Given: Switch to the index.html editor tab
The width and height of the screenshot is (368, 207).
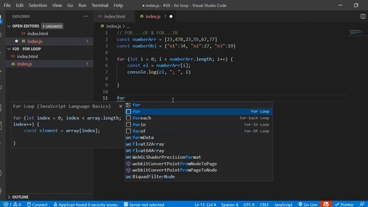Looking at the screenshot, I should (x=114, y=17).
